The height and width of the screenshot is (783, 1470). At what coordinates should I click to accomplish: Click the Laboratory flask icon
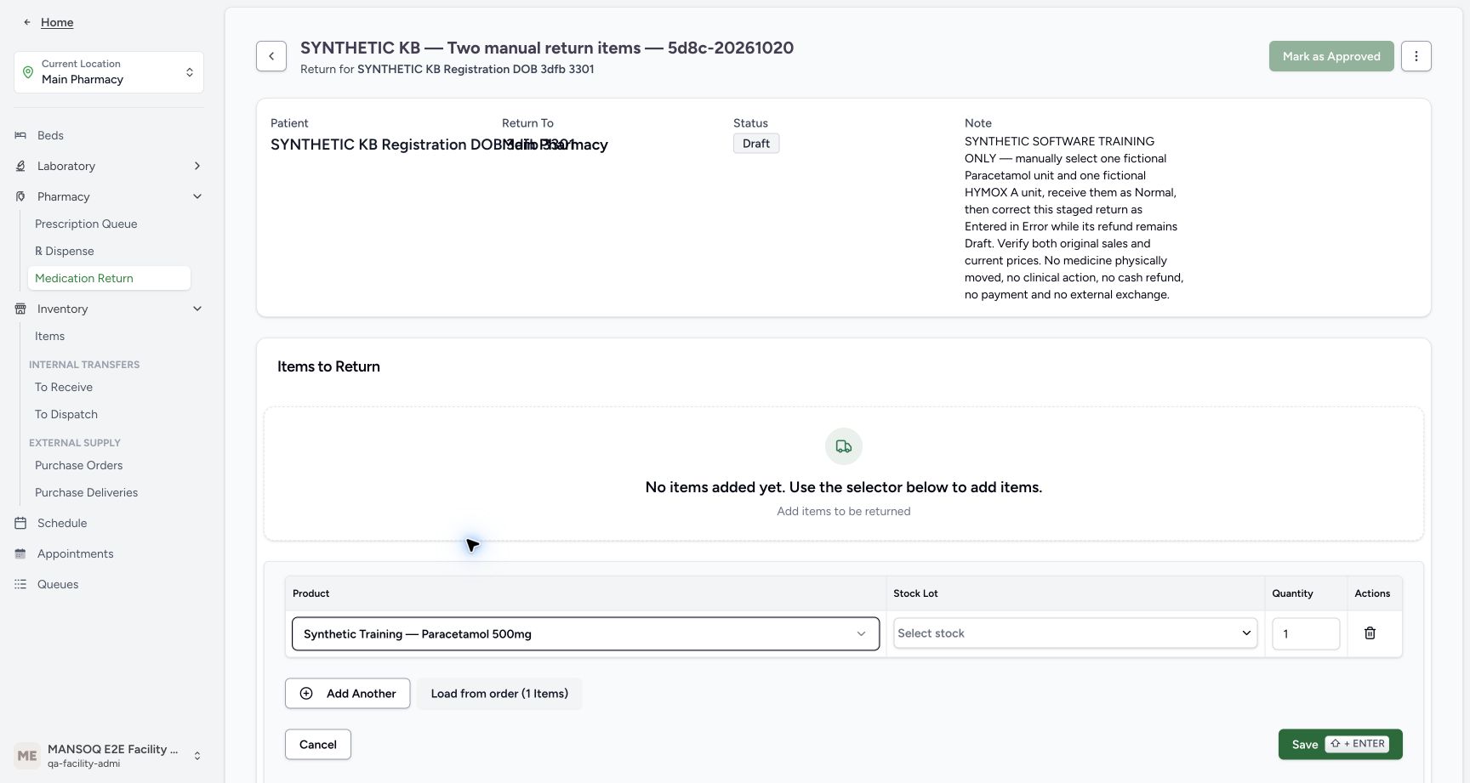point(20,166)
